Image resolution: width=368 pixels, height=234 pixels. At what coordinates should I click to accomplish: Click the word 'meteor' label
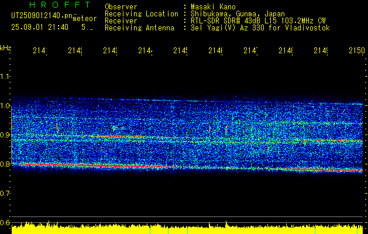85,19
